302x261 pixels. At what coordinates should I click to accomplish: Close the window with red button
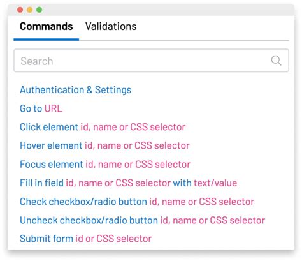pyautogui.click(x=20, y=10)
